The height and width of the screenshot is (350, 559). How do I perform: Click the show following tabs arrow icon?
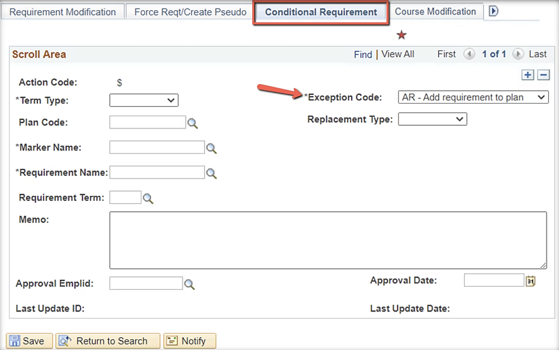(x=493, y=11)
